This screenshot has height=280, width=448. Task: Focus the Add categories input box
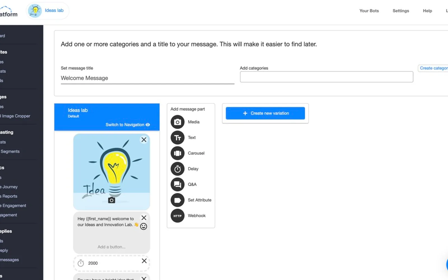326,77
